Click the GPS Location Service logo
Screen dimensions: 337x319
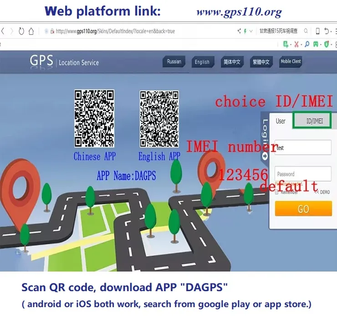pos(64,62)
